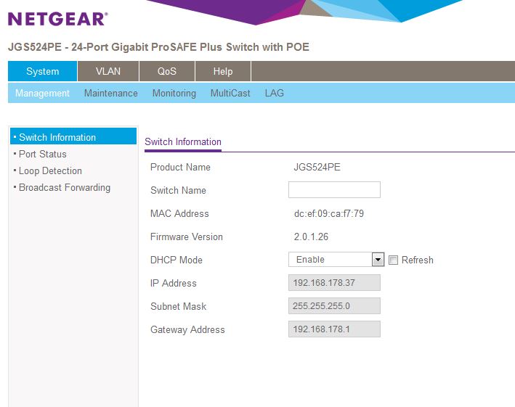Viewport: 515px width, 407px height.
Task: Click the Subnet Mask field
Action: click(334, 306)
